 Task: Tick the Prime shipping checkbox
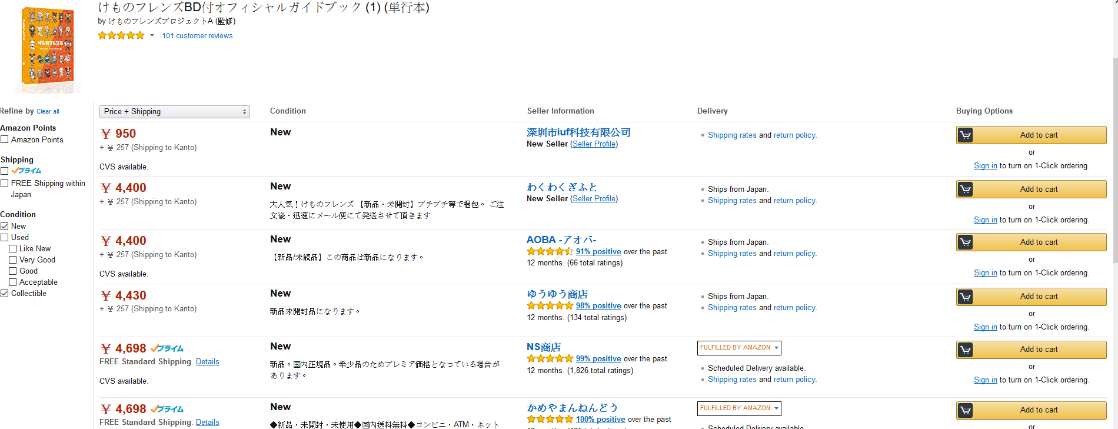click(x=5, y=171)
